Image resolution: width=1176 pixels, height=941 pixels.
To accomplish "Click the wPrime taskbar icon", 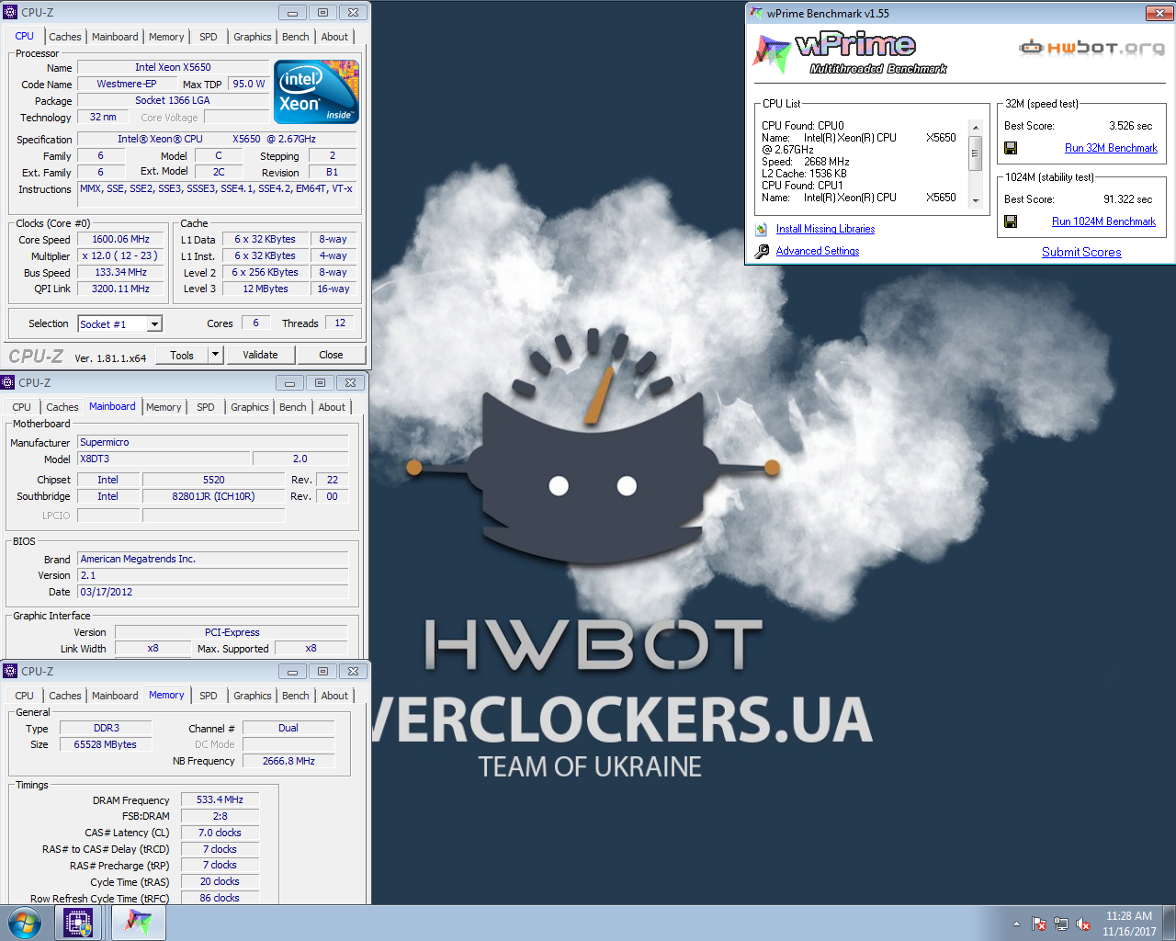I will 138,923.
